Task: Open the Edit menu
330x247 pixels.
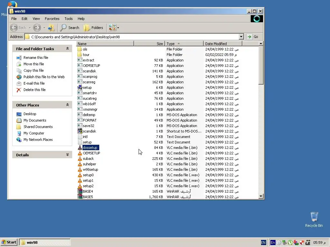Action: click(24, 19)
